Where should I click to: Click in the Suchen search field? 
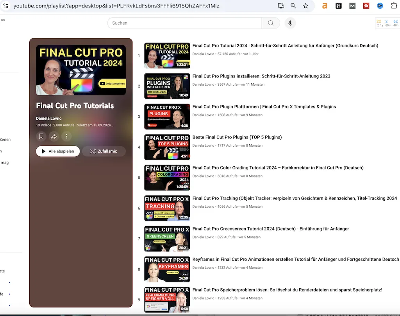click(x=185, y=23)
